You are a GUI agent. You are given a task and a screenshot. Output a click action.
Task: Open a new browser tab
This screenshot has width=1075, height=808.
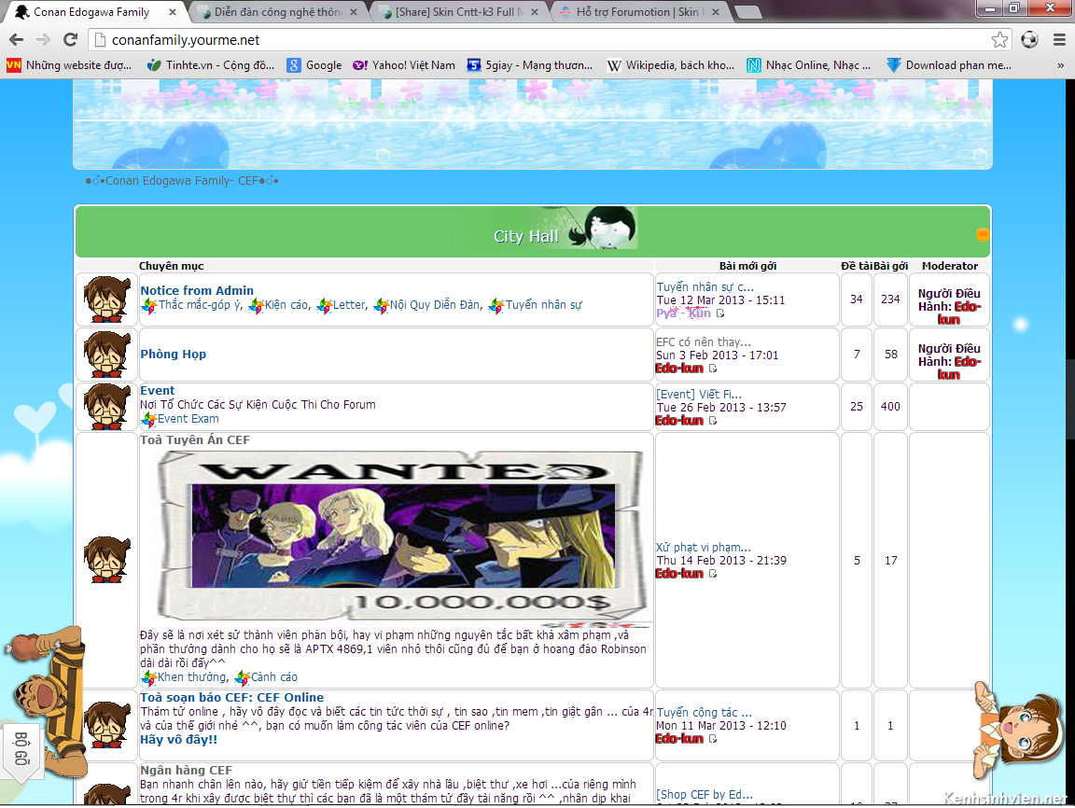(748, 12)
